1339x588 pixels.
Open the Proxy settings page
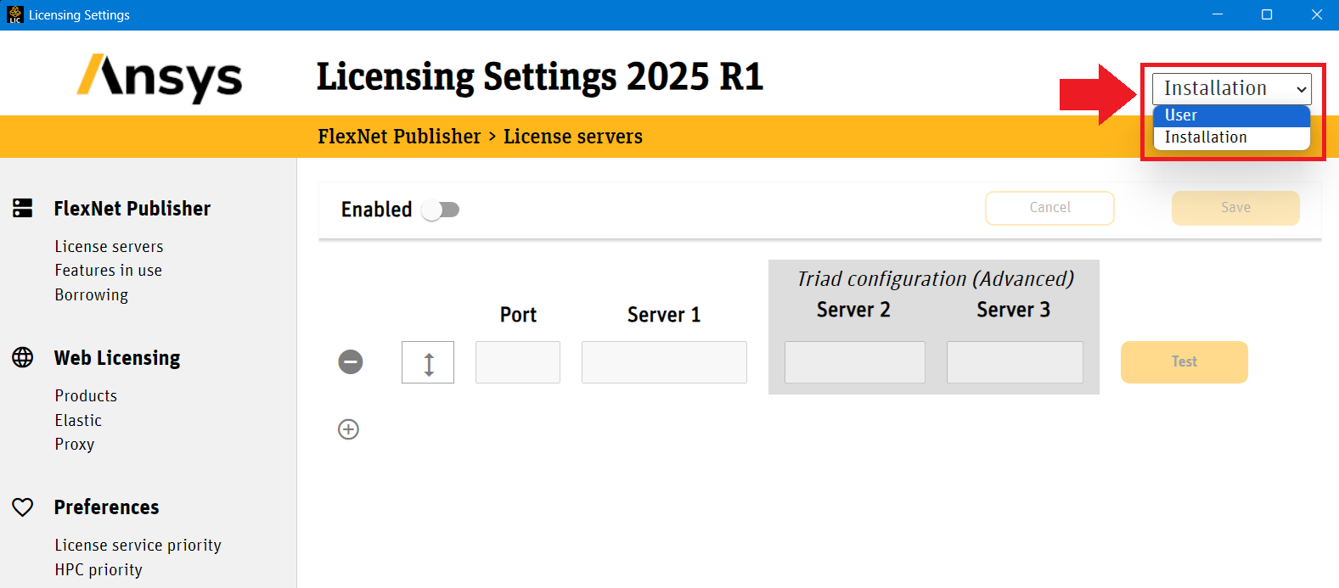pos(75,445)
